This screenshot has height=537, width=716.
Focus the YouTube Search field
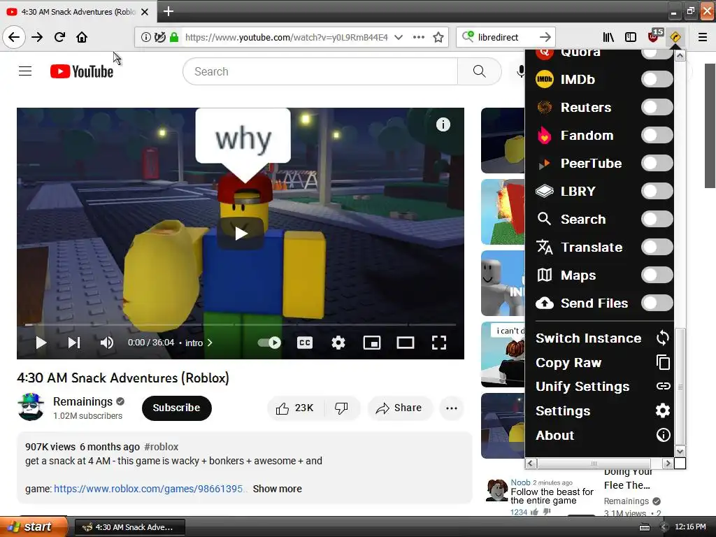[320, 71]
